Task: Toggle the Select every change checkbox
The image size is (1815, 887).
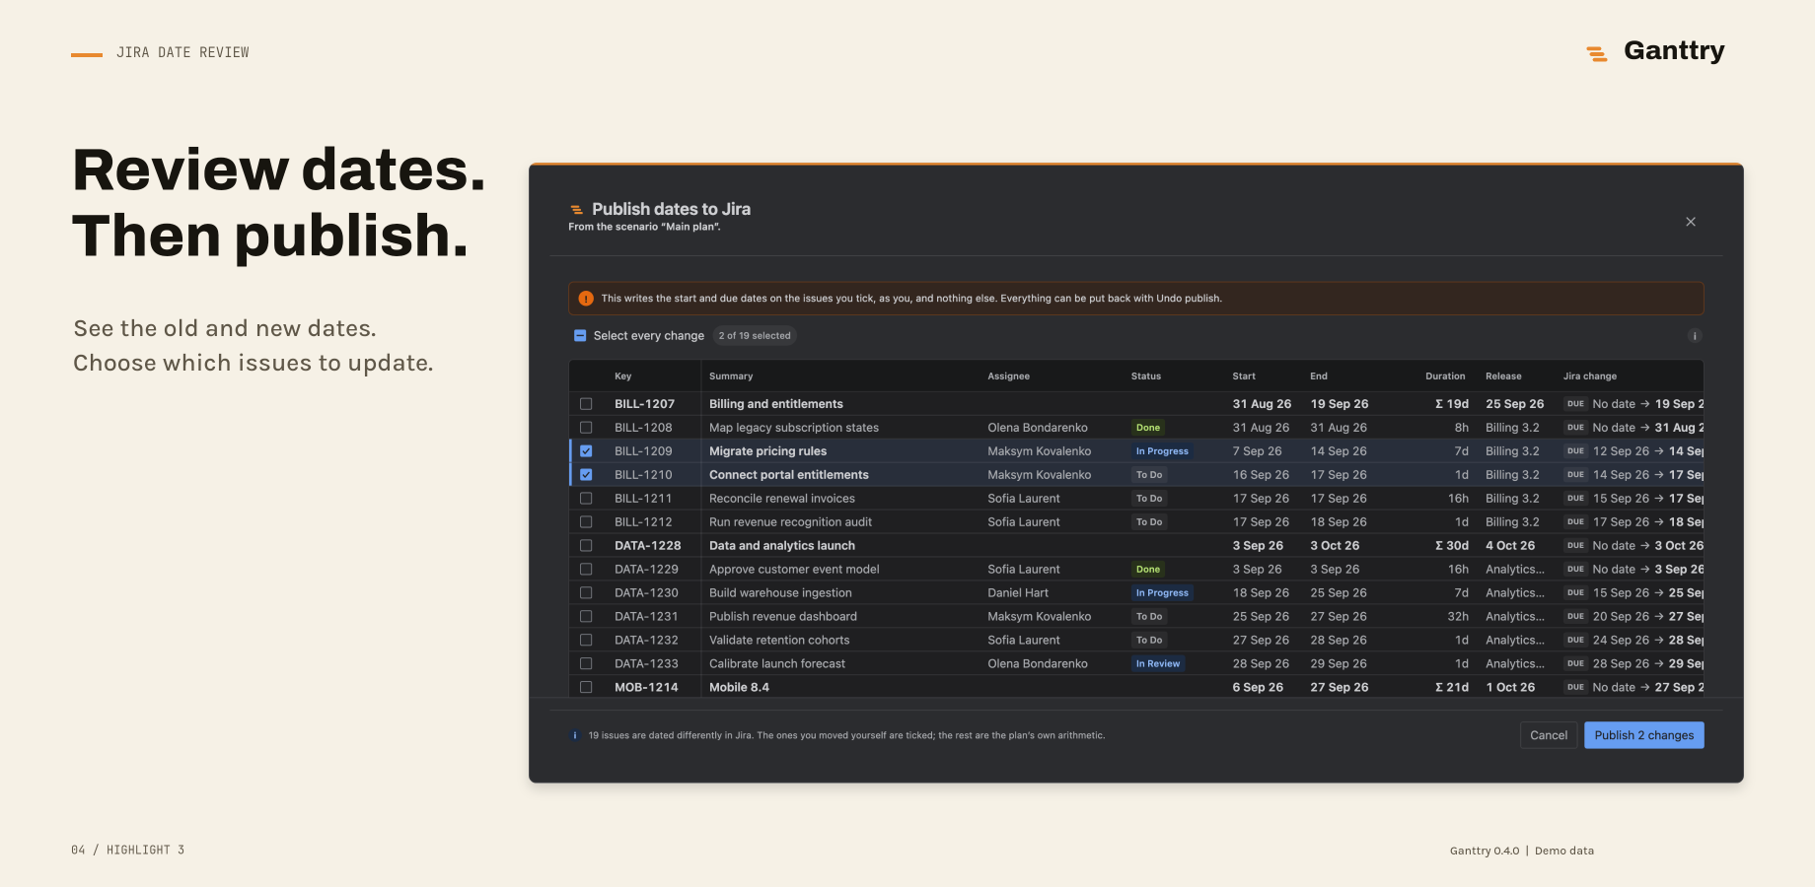Action: tap(580, 336)
